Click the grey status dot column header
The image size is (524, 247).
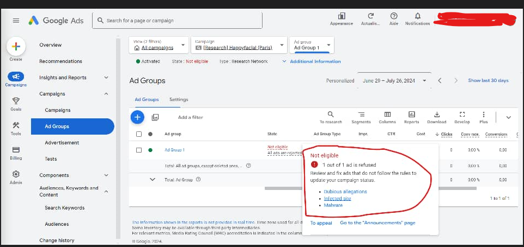[x=150, y=134]
